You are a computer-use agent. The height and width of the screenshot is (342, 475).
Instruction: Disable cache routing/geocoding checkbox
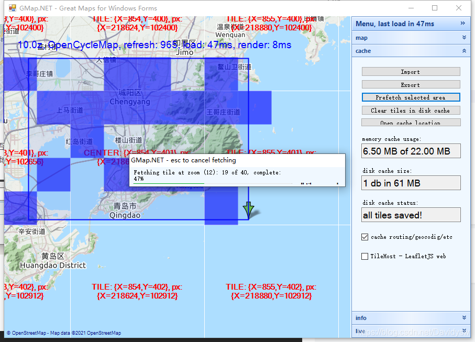pos(364,237)
